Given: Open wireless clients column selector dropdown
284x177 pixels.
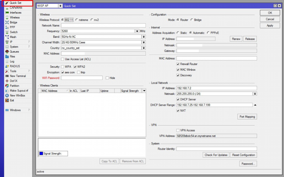Looking at the screenshot, I should point(144,91).
